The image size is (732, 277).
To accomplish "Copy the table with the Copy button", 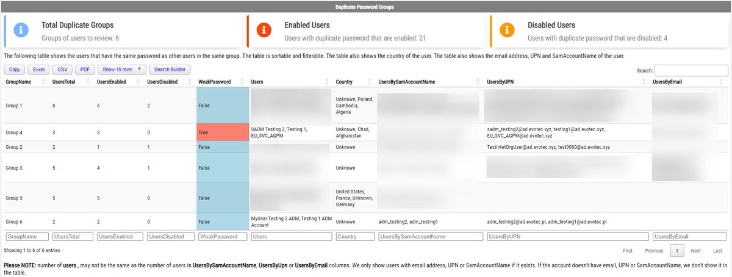I will point(15,70).
